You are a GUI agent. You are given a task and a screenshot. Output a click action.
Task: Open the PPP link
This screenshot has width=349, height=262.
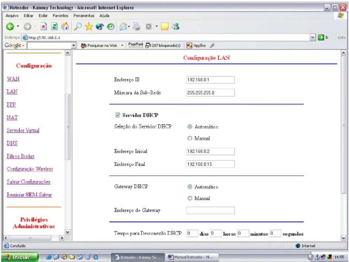tap(11, 104)
